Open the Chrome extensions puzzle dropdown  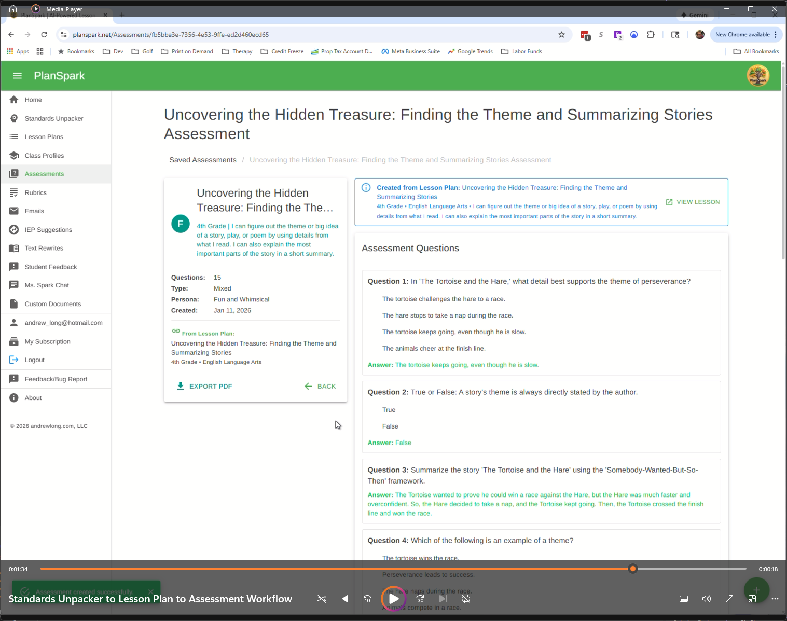point(651,34)
